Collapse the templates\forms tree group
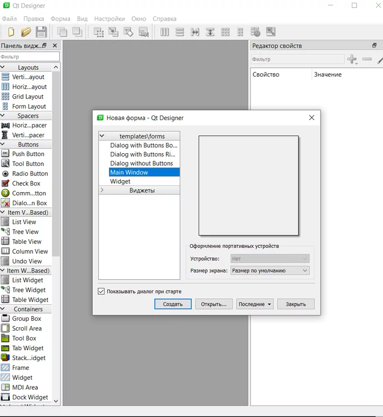Image resolution: width=383 pixels, height=417 pixels. coord(102,136)
